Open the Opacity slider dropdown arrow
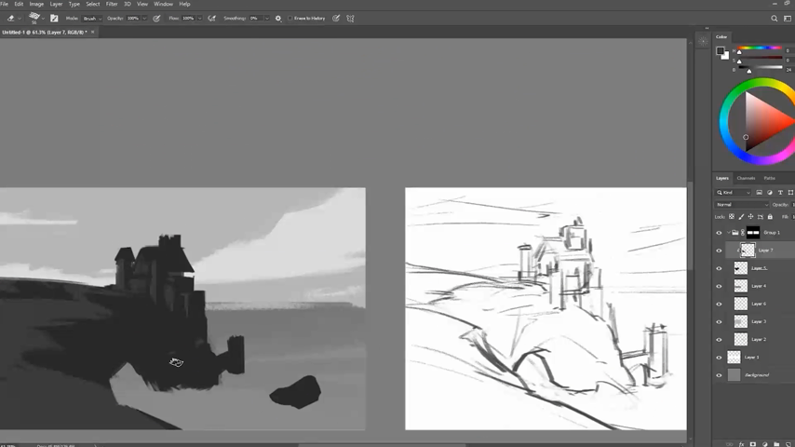This screenshot has width=795, height=447. [x=144, y=19]
